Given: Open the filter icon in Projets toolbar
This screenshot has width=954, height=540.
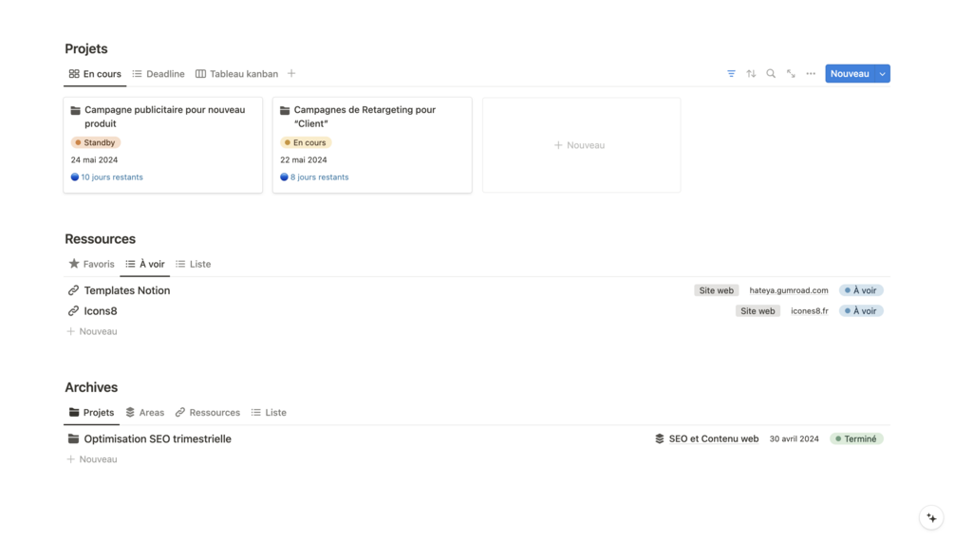Looking at the screenshot, I should pyautogui.click(x=731, y=74).
